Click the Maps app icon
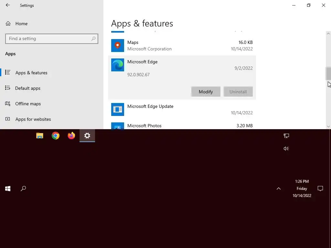Image resolution: width=331 pixels, height=248 pixels. (118, 45)
